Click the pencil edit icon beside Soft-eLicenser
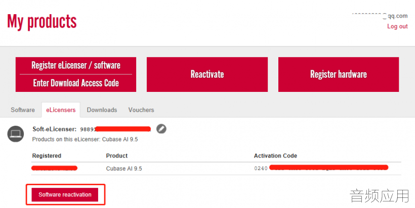This screenshot has height=208, width=415. [161, 129]
